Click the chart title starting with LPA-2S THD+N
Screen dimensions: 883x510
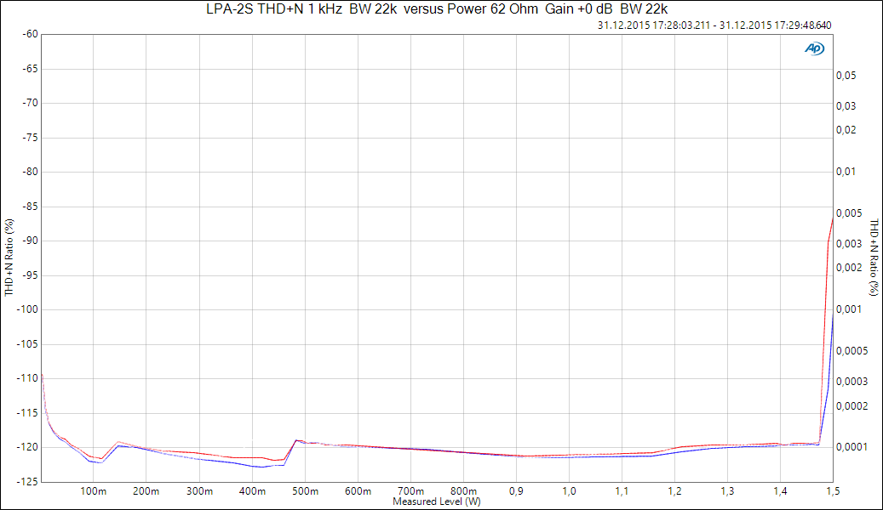click(443, 9)
